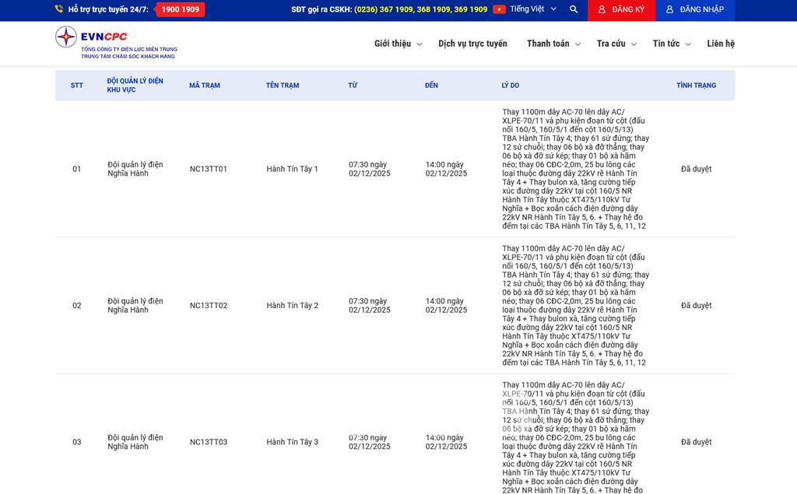The height and width of the screenshot is (494, 797).
Task: Click the Vietnam flag icon
Action: (499, 9)
